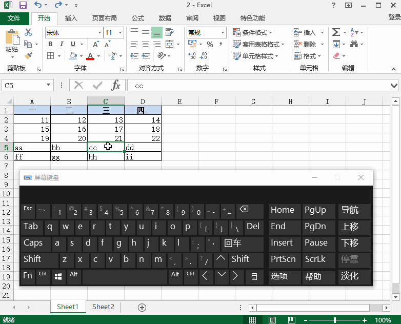This screenshot has height=324, width=401.
Task: Toggle Italic formatting
Action: [x=62, y=44]
